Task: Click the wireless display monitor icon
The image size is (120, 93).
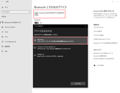Action: [x=35, y=48]
